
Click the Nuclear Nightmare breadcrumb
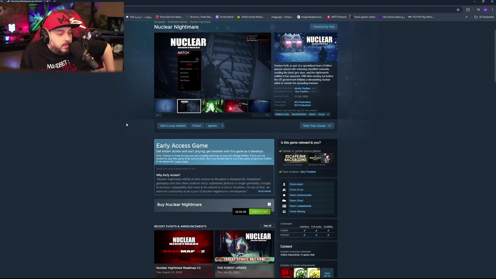point(200,22)
